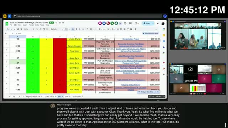This screenshot has height=128, width=228.
Task: Star the 2025 All Grants spreadsheet
Action: tap(56, 23)
